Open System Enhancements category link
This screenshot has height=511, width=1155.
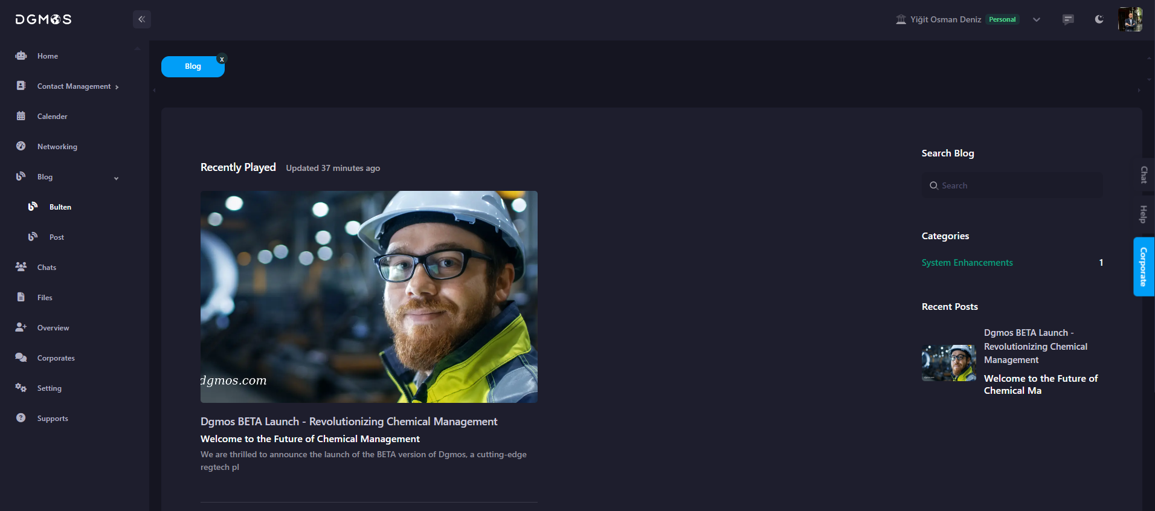(967, 263)
